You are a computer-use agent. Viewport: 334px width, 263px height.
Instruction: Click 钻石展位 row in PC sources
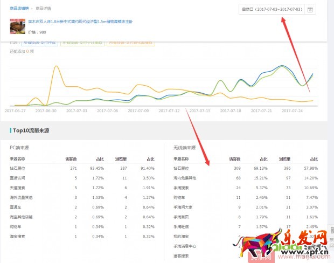pos(19,168)
